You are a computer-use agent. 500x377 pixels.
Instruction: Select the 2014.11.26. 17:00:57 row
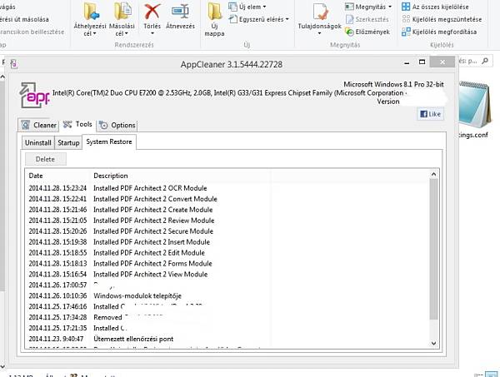click(228, 285)
